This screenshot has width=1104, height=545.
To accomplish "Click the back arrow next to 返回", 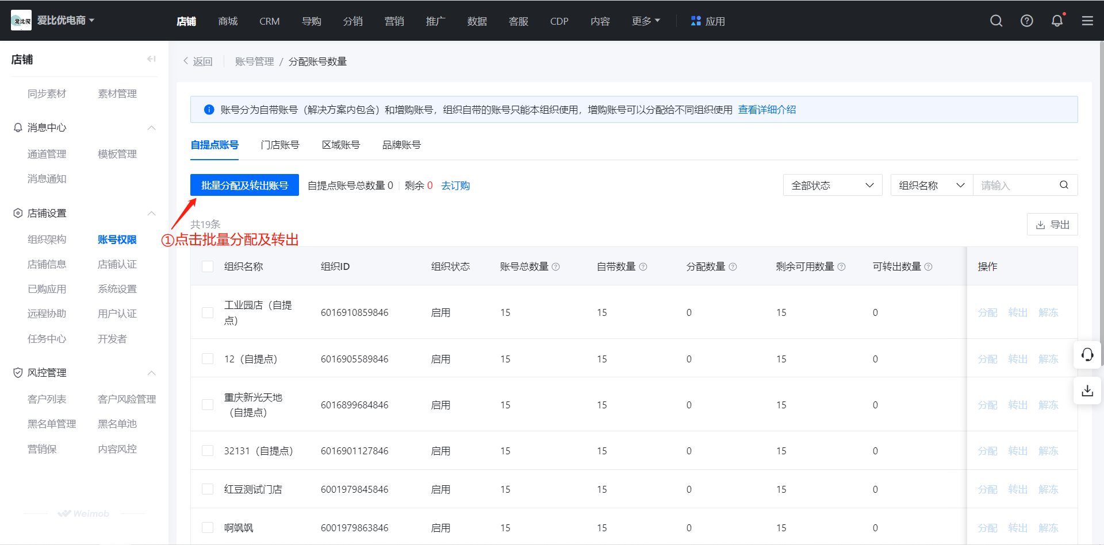I will pyautogui.click(x=186, y=61).
